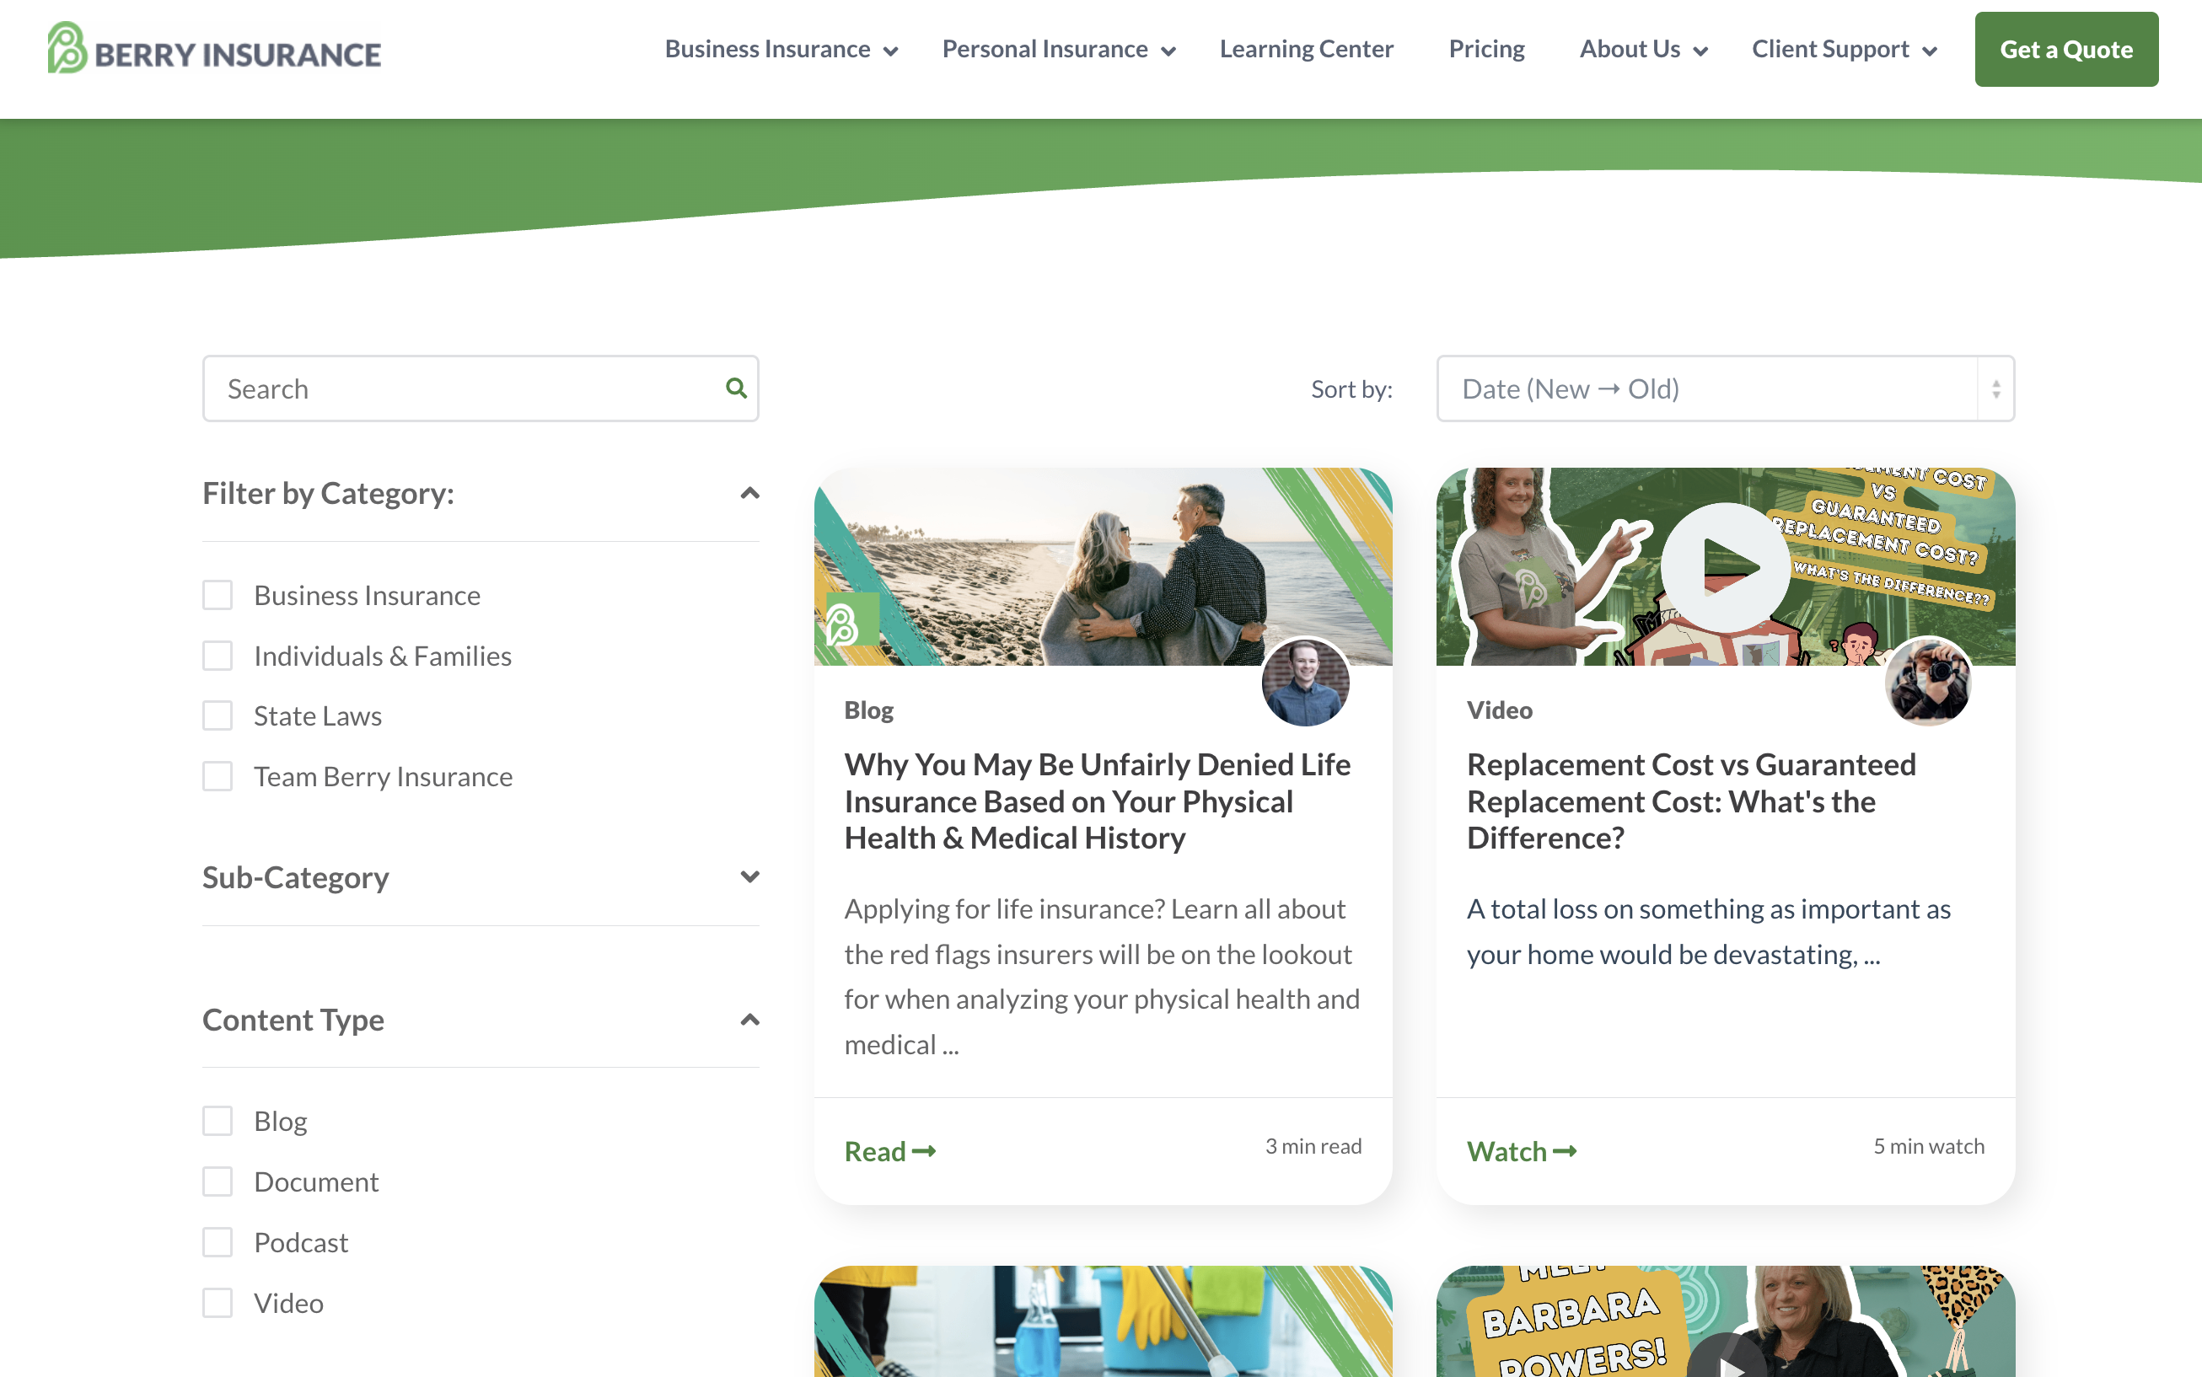Play the Replacement Cost video

pyautogui.click(x=1725, y=566)
